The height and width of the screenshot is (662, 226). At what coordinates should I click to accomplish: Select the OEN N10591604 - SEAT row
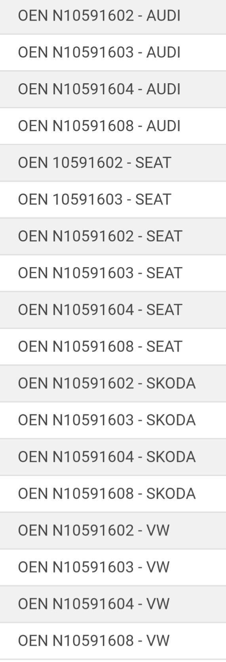point(113,310)
